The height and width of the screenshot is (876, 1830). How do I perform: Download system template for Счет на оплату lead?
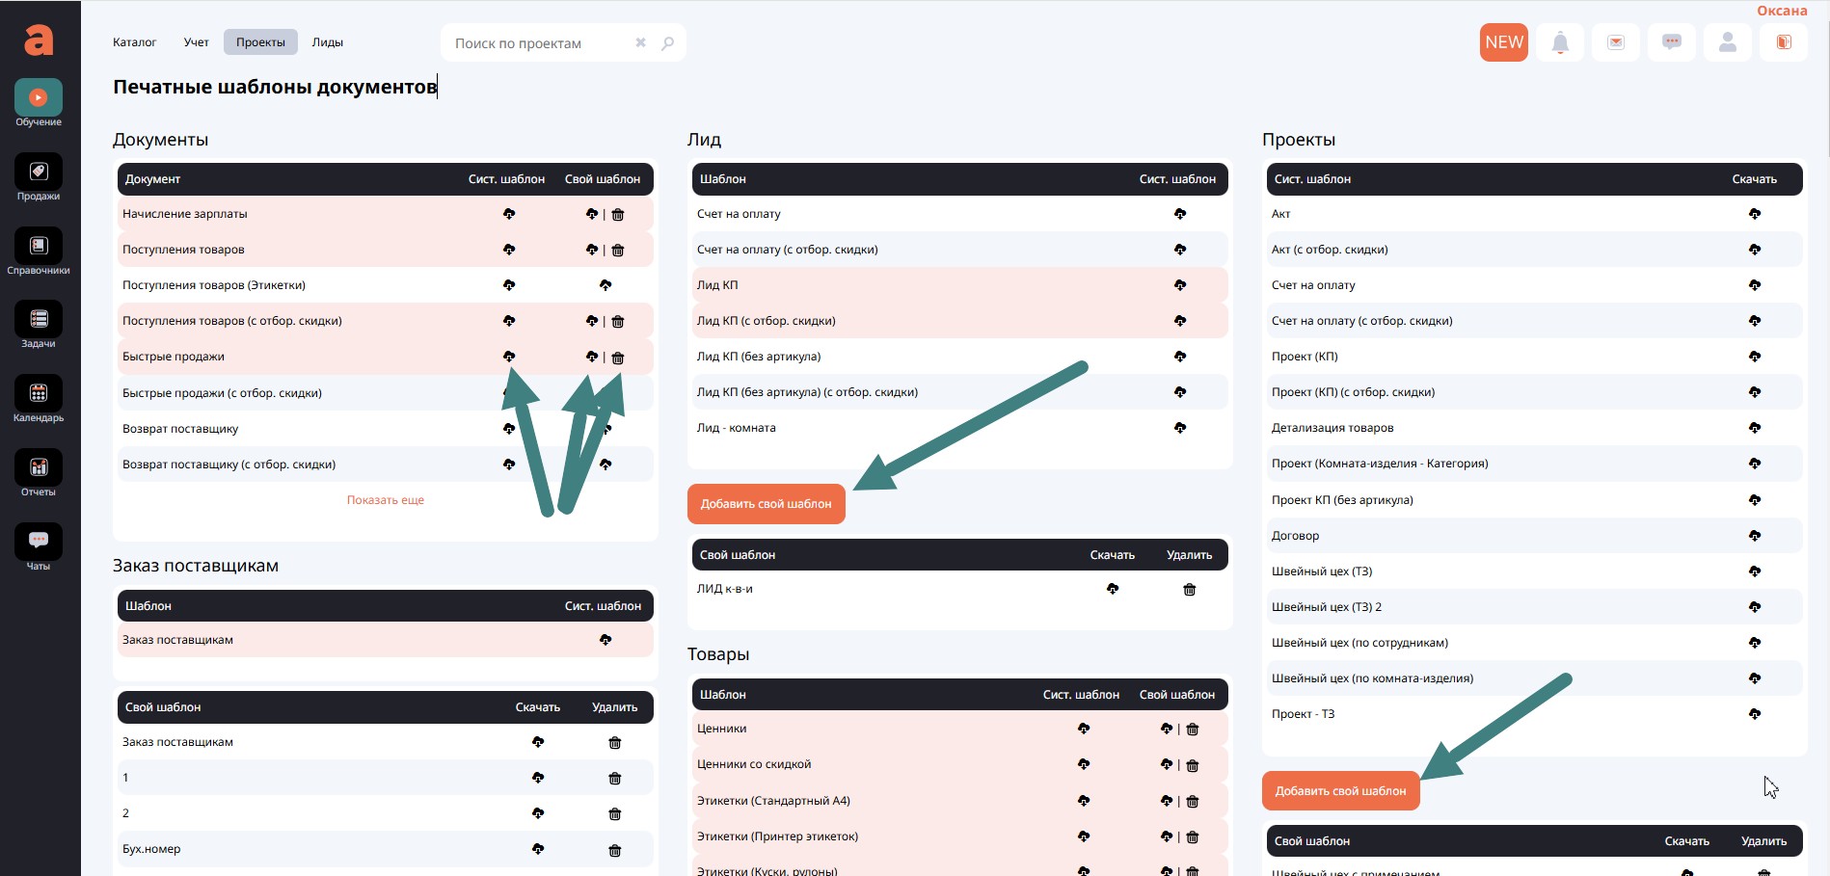point(1180,214)
